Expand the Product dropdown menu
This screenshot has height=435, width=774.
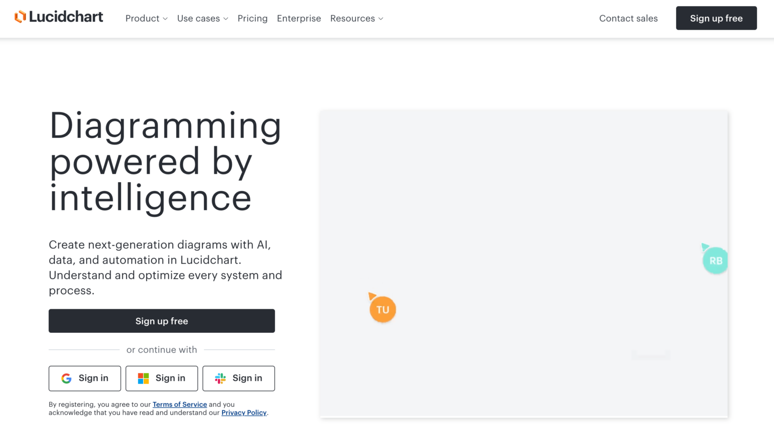pos(146,19)
